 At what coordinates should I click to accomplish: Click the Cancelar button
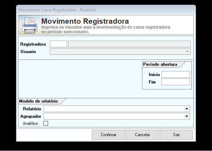[142, 135]
